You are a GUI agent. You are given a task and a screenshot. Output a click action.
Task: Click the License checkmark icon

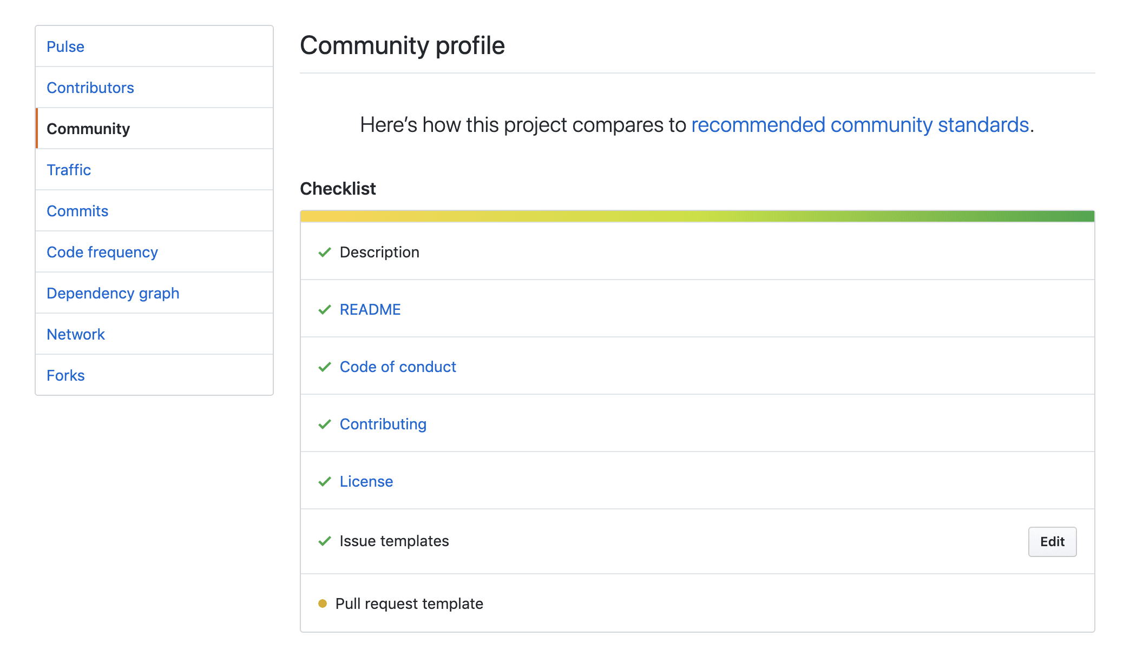[325, 482]
